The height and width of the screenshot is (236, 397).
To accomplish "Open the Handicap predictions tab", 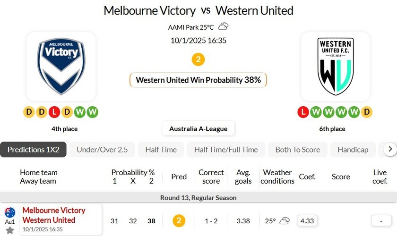I will click(x=353, y=150).
